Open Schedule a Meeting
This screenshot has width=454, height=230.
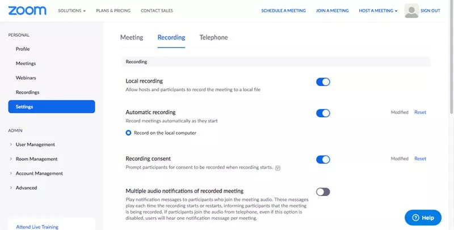[283, 11]
